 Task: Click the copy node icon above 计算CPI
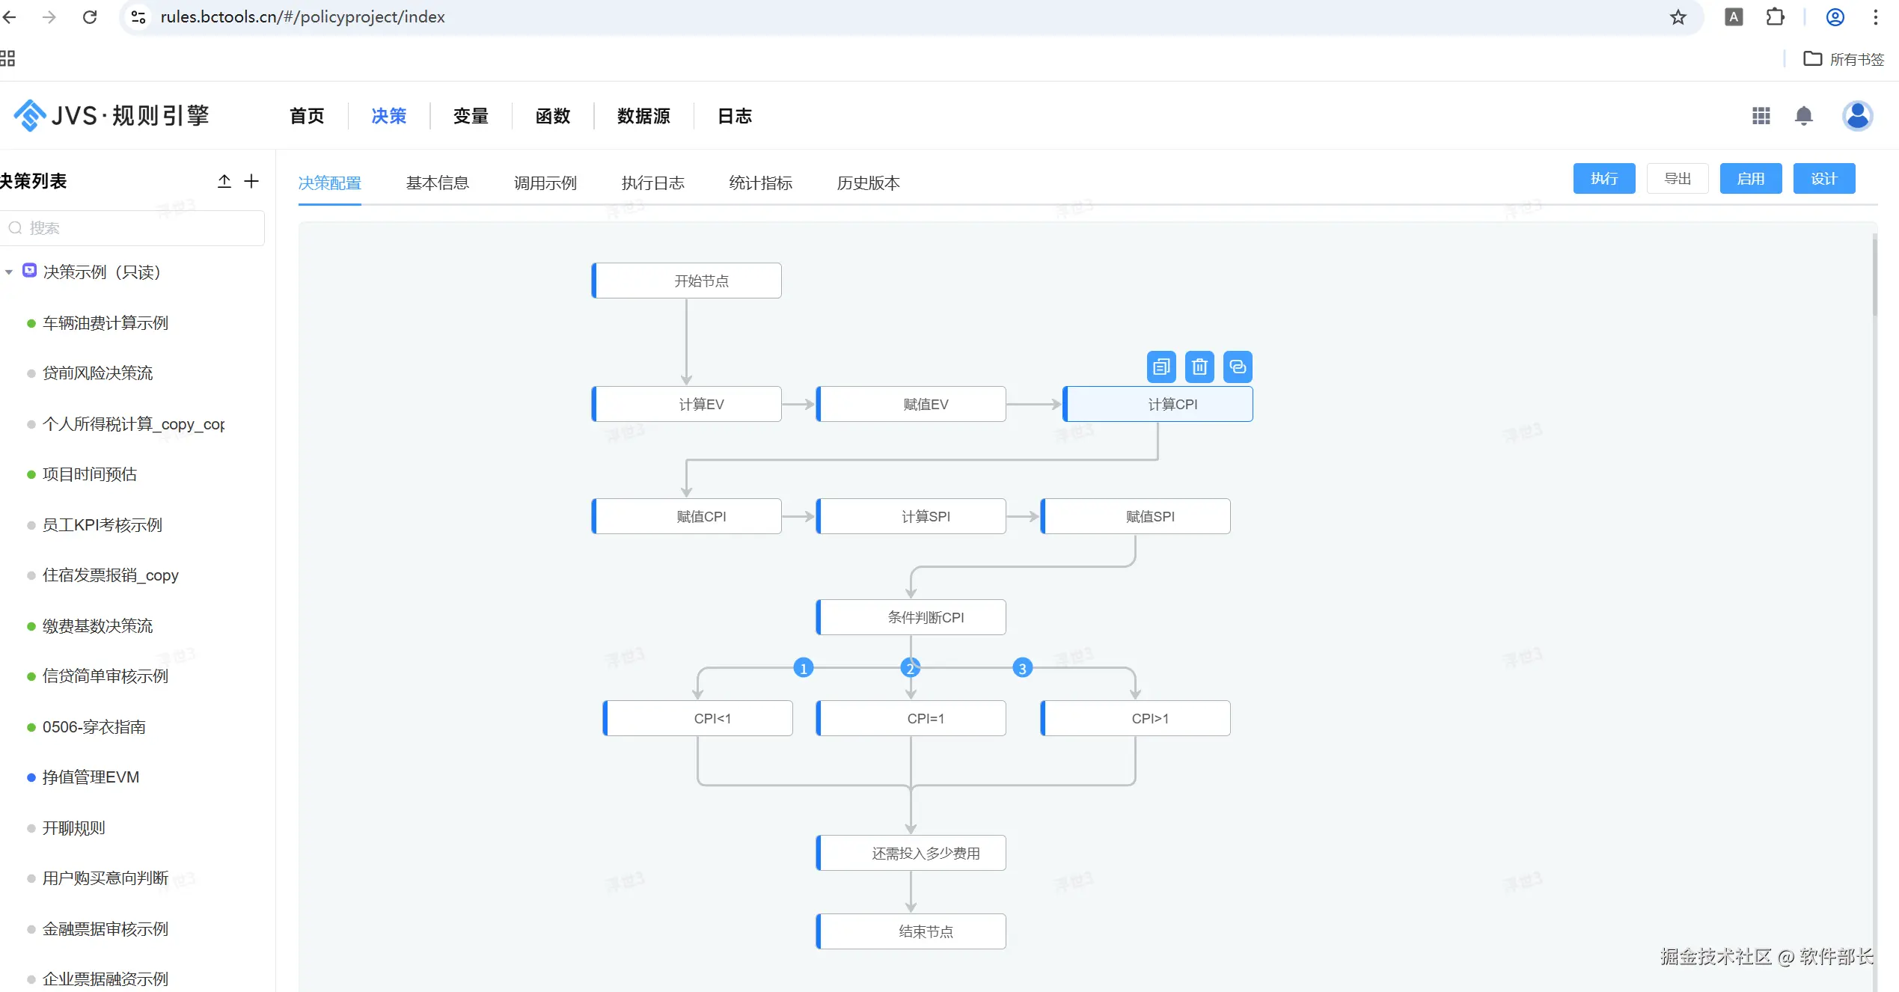click(x=1161, y=367)
